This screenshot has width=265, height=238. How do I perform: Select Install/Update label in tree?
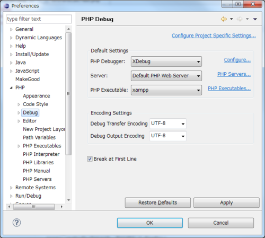point(32,54)
